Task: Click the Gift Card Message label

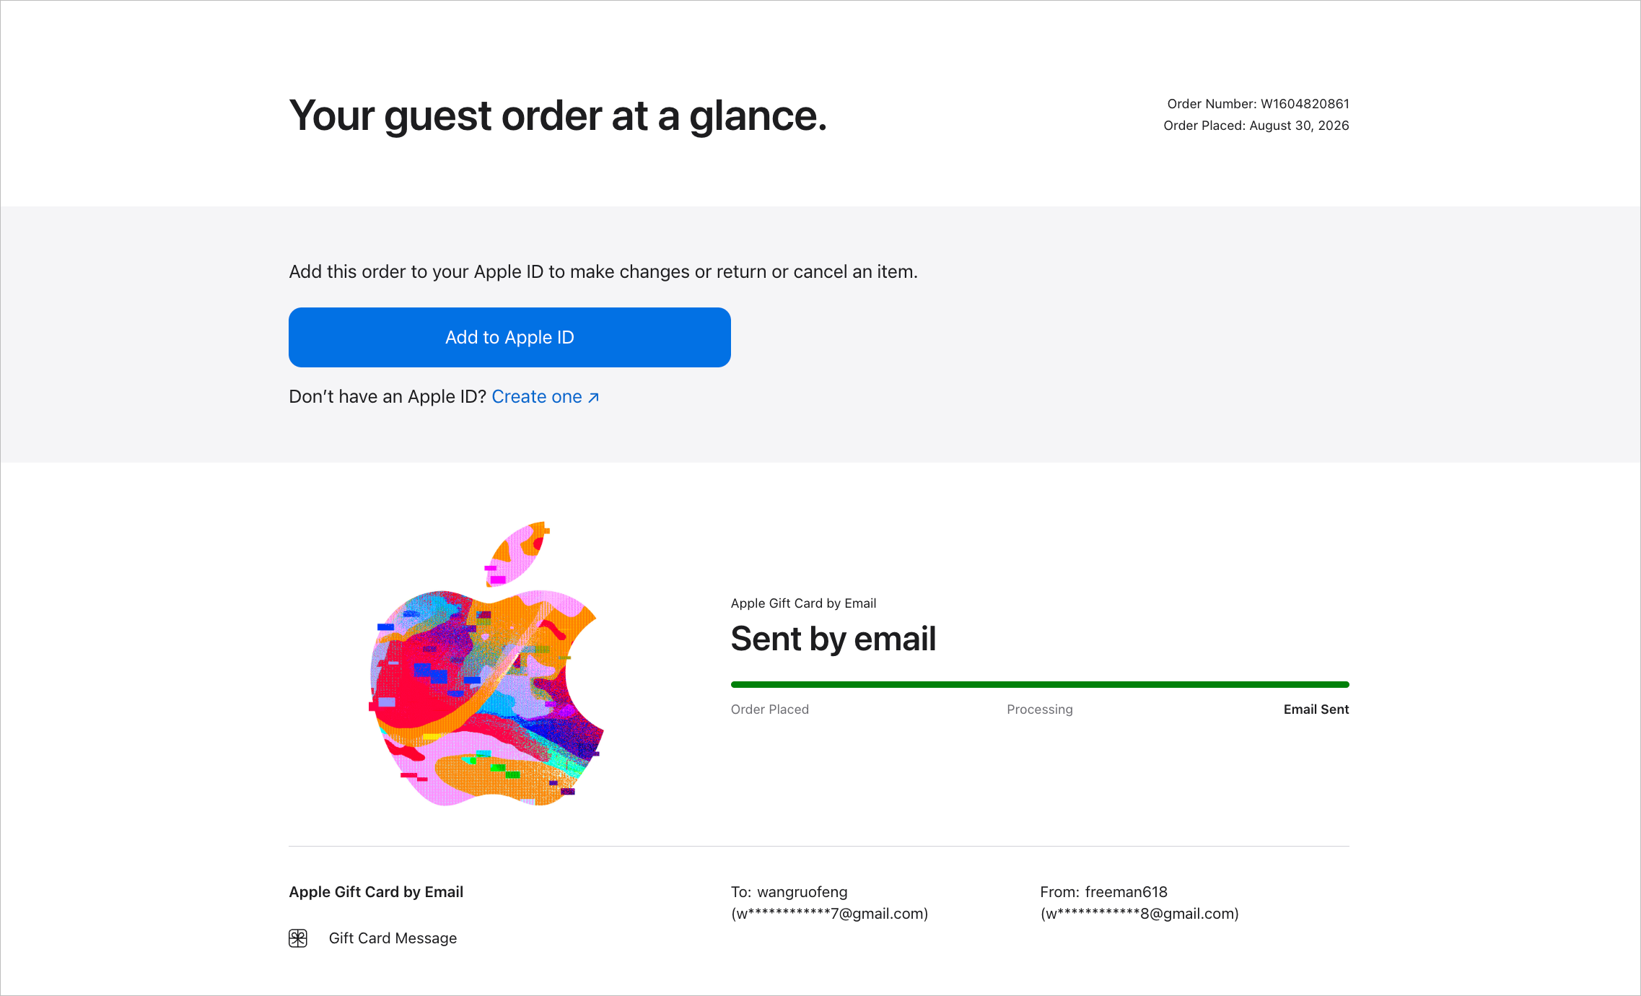Action: coord(393,938)
